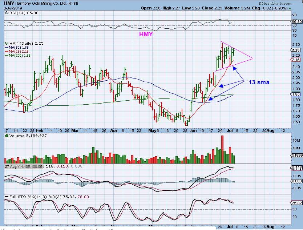The width and height of the screenshot is (303, 230).
Task: Click the 2.16 moving average price tag
Action: click(296, 60)
